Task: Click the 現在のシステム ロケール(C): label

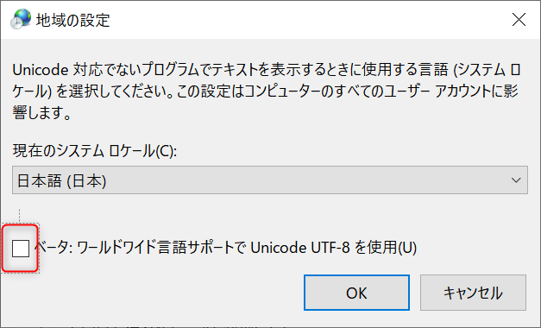Action: [x=95, y=151]
